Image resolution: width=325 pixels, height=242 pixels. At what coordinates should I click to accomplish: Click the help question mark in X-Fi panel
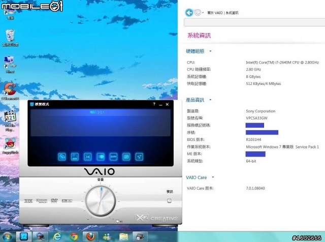[154, 104]
